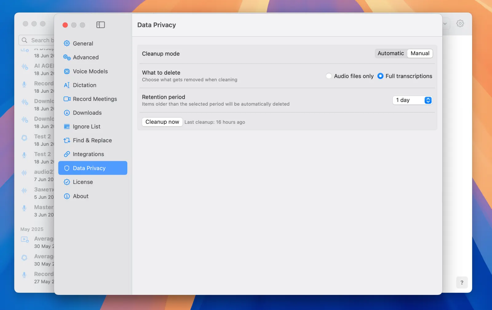492x310 pixels.
Task: Open Integrations settings
Action: pyautogui.click(x=93, y=154)
